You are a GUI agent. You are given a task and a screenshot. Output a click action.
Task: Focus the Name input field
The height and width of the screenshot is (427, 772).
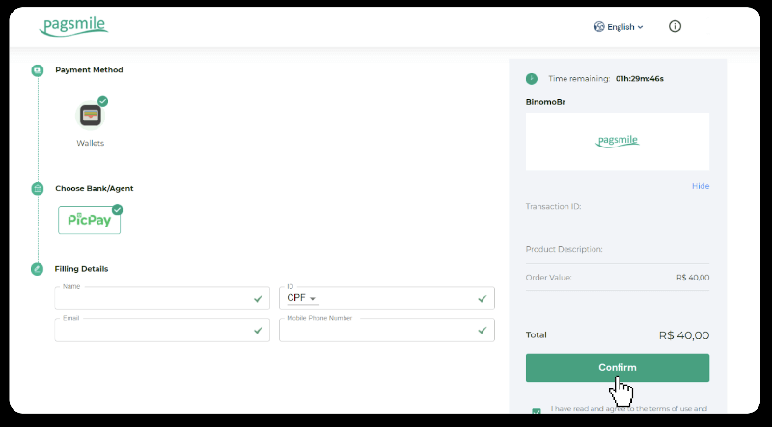click(150, 299)
